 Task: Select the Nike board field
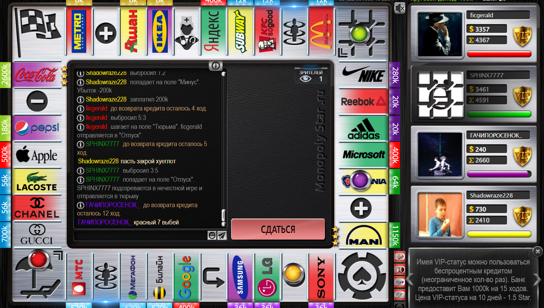(363, 75)
